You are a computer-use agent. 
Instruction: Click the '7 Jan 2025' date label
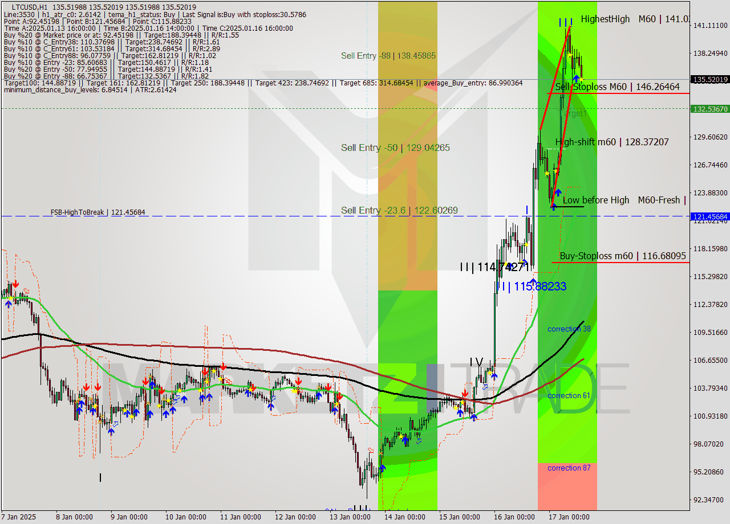18,517
